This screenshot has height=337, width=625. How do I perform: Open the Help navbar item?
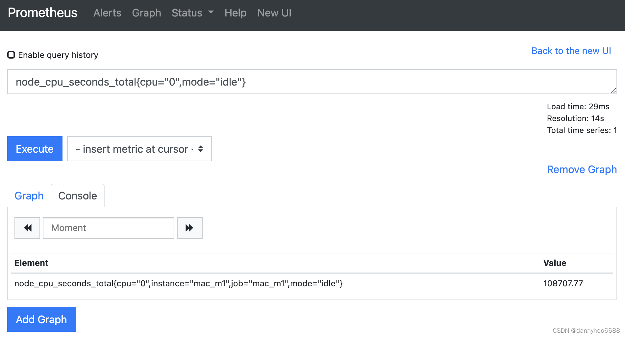(x=236, y=13)
